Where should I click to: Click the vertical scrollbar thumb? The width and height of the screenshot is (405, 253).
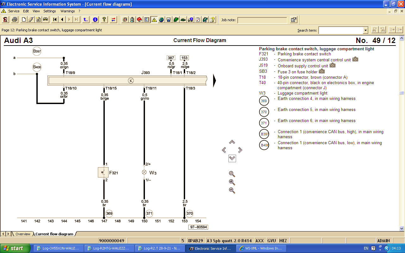point(402,93)
